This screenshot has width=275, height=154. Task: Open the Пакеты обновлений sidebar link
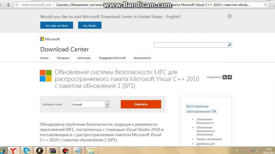tap(209, 139)
